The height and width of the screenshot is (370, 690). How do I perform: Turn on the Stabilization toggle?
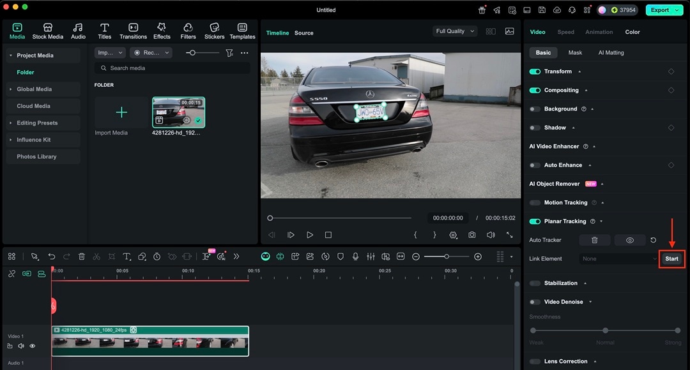tap(535, 283)
